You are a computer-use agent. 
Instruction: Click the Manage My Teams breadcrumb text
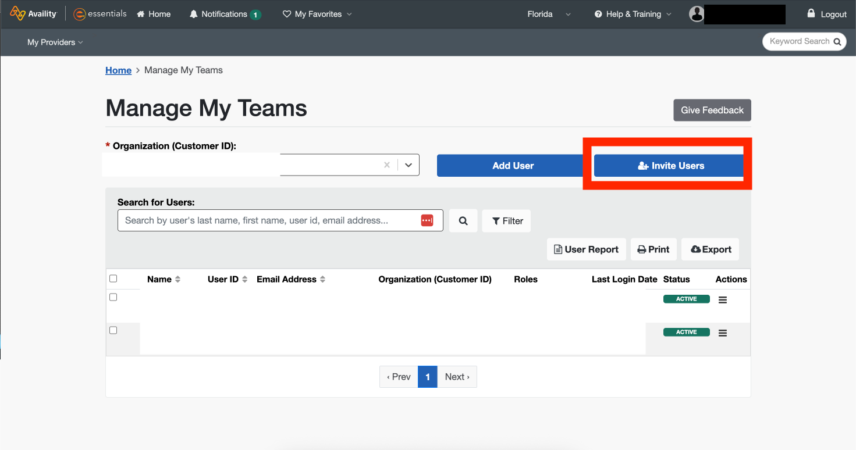(183, 70)
